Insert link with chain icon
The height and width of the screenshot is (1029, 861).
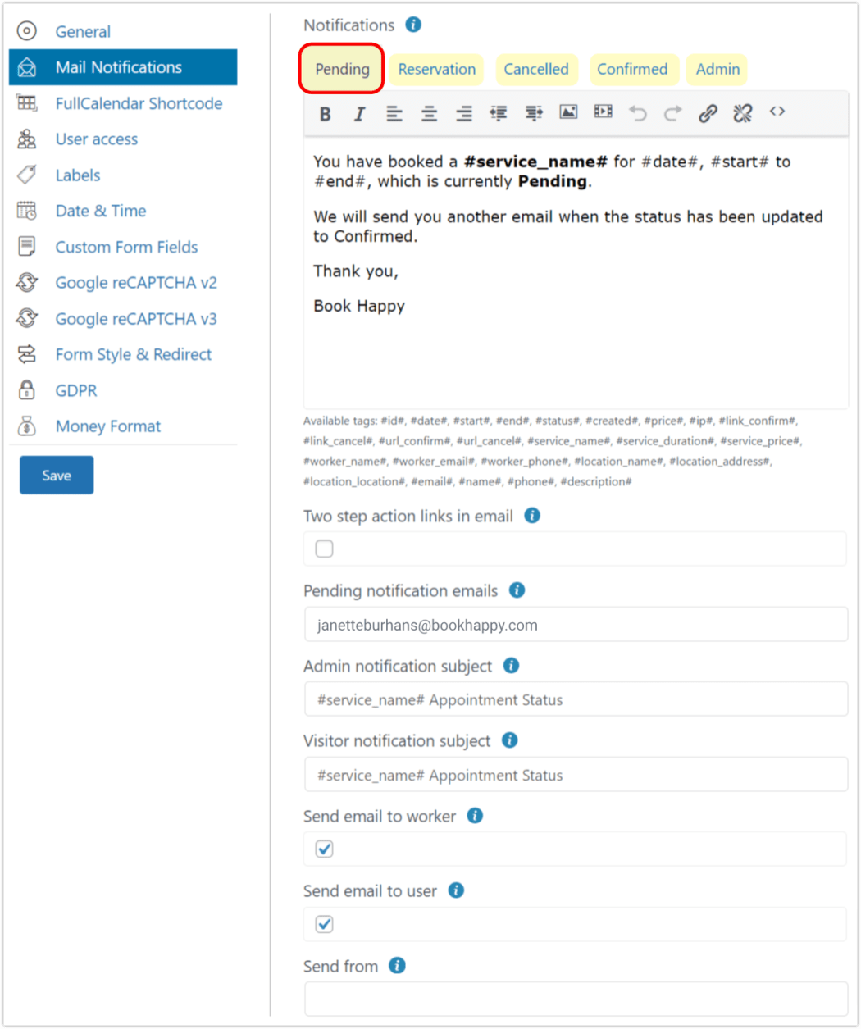point(708,113)
